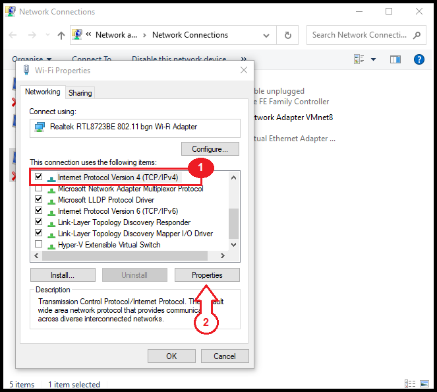Uncheck Internet Protocol Version 4 checkbox
437x392 pixels.
coord(38,177)
